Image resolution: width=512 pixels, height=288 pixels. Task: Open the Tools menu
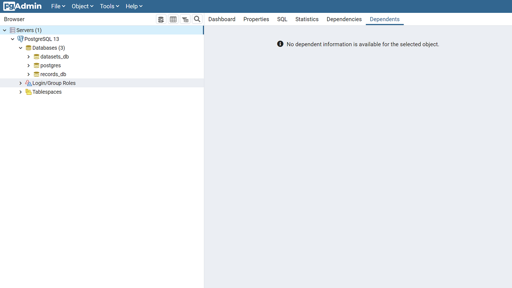(x=109, y=6)
